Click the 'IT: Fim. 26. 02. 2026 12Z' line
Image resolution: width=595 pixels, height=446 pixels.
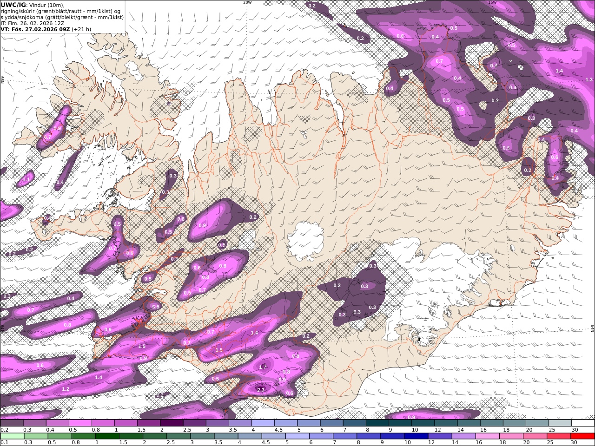point(33,23)
